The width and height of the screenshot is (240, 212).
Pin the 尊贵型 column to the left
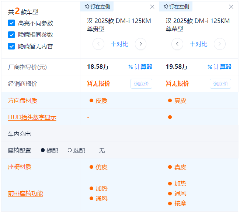pyautogui.click(x=97, y=7)
